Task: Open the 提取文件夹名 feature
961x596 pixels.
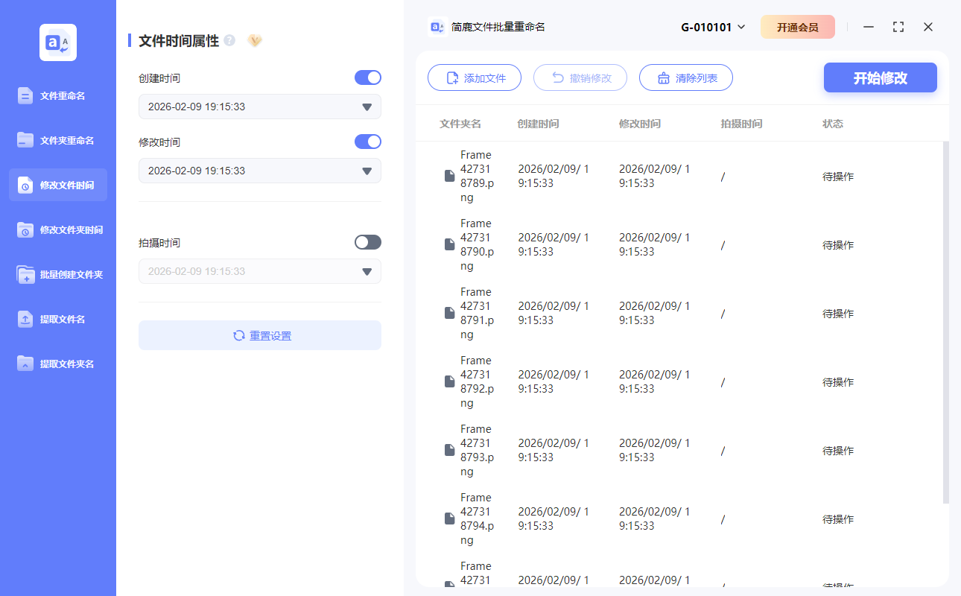Action: (x=57, y=364)
